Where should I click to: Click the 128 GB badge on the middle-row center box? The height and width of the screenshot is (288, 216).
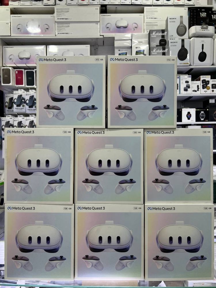(x=137, y=132)
